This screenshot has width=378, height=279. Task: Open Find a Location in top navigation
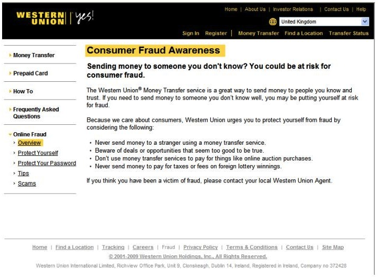point(303,33)
